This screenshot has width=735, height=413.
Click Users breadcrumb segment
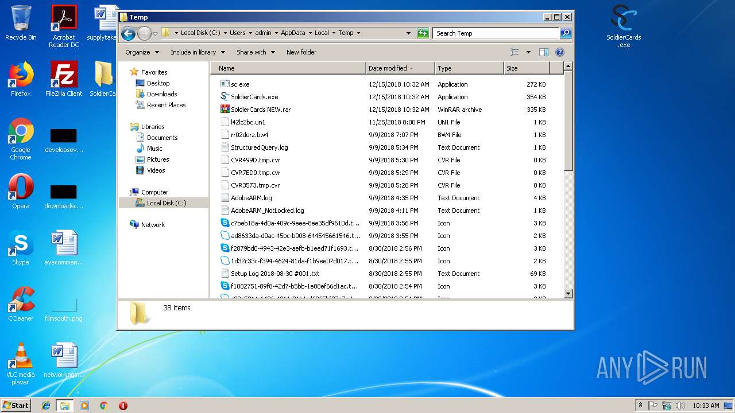[237, 33]
